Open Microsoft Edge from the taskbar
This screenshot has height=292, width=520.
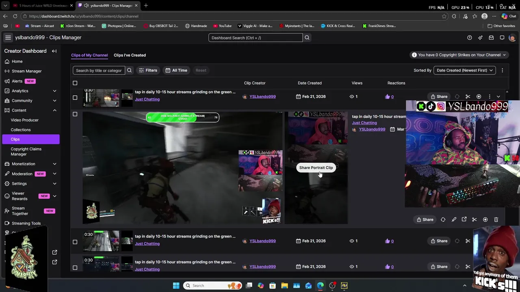click(x=320, y=286)
